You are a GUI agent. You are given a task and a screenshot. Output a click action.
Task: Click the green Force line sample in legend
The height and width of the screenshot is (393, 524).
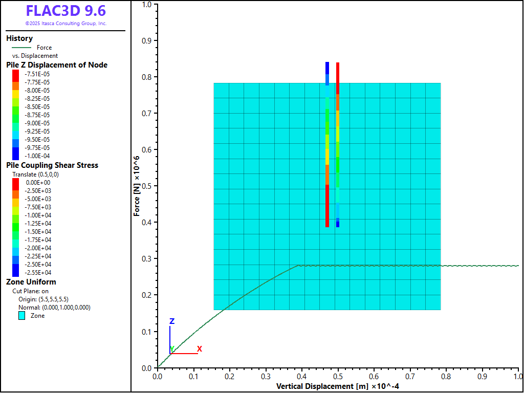click(21, 48)
